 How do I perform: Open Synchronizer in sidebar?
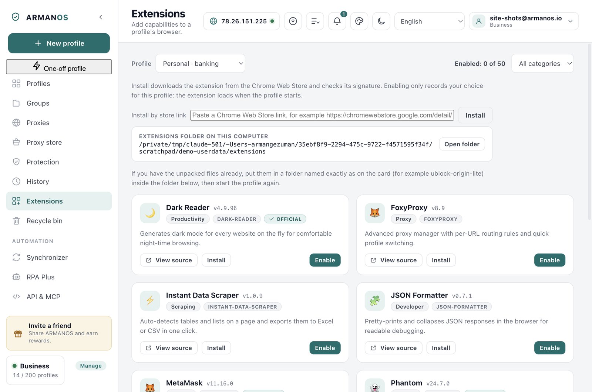59,258
